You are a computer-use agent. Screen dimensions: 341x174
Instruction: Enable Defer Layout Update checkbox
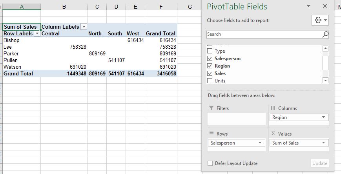(210, 163)
